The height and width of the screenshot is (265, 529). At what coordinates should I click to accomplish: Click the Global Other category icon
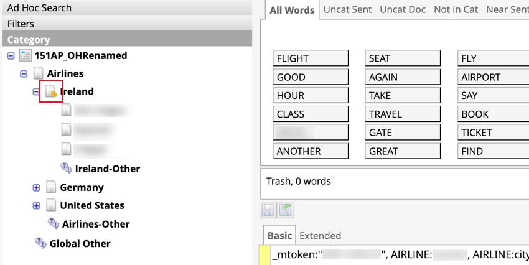(x=41, y=243)
